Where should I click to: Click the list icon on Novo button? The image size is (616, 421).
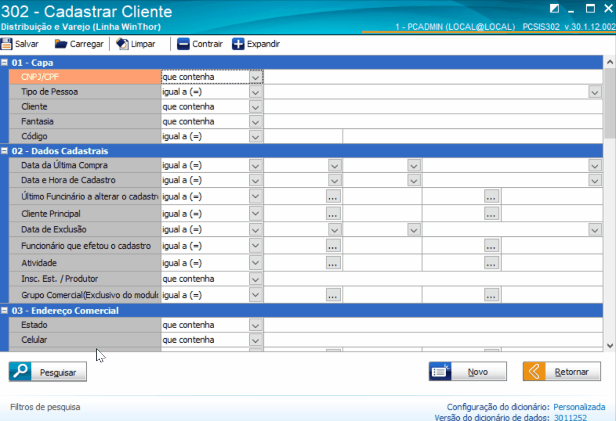coord(440,371)
